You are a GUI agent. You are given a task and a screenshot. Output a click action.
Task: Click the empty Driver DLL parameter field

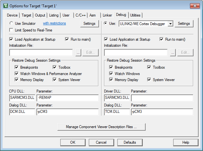162,98
